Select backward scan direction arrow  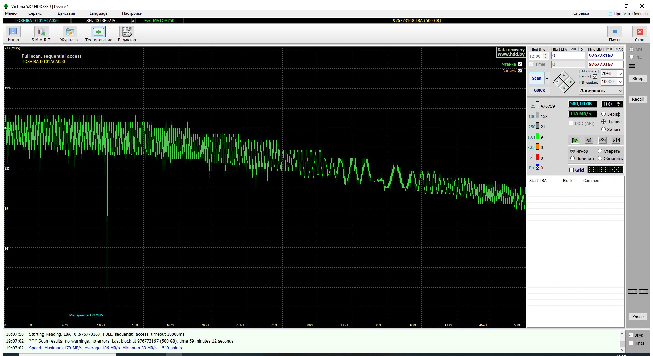coord(589,140)
